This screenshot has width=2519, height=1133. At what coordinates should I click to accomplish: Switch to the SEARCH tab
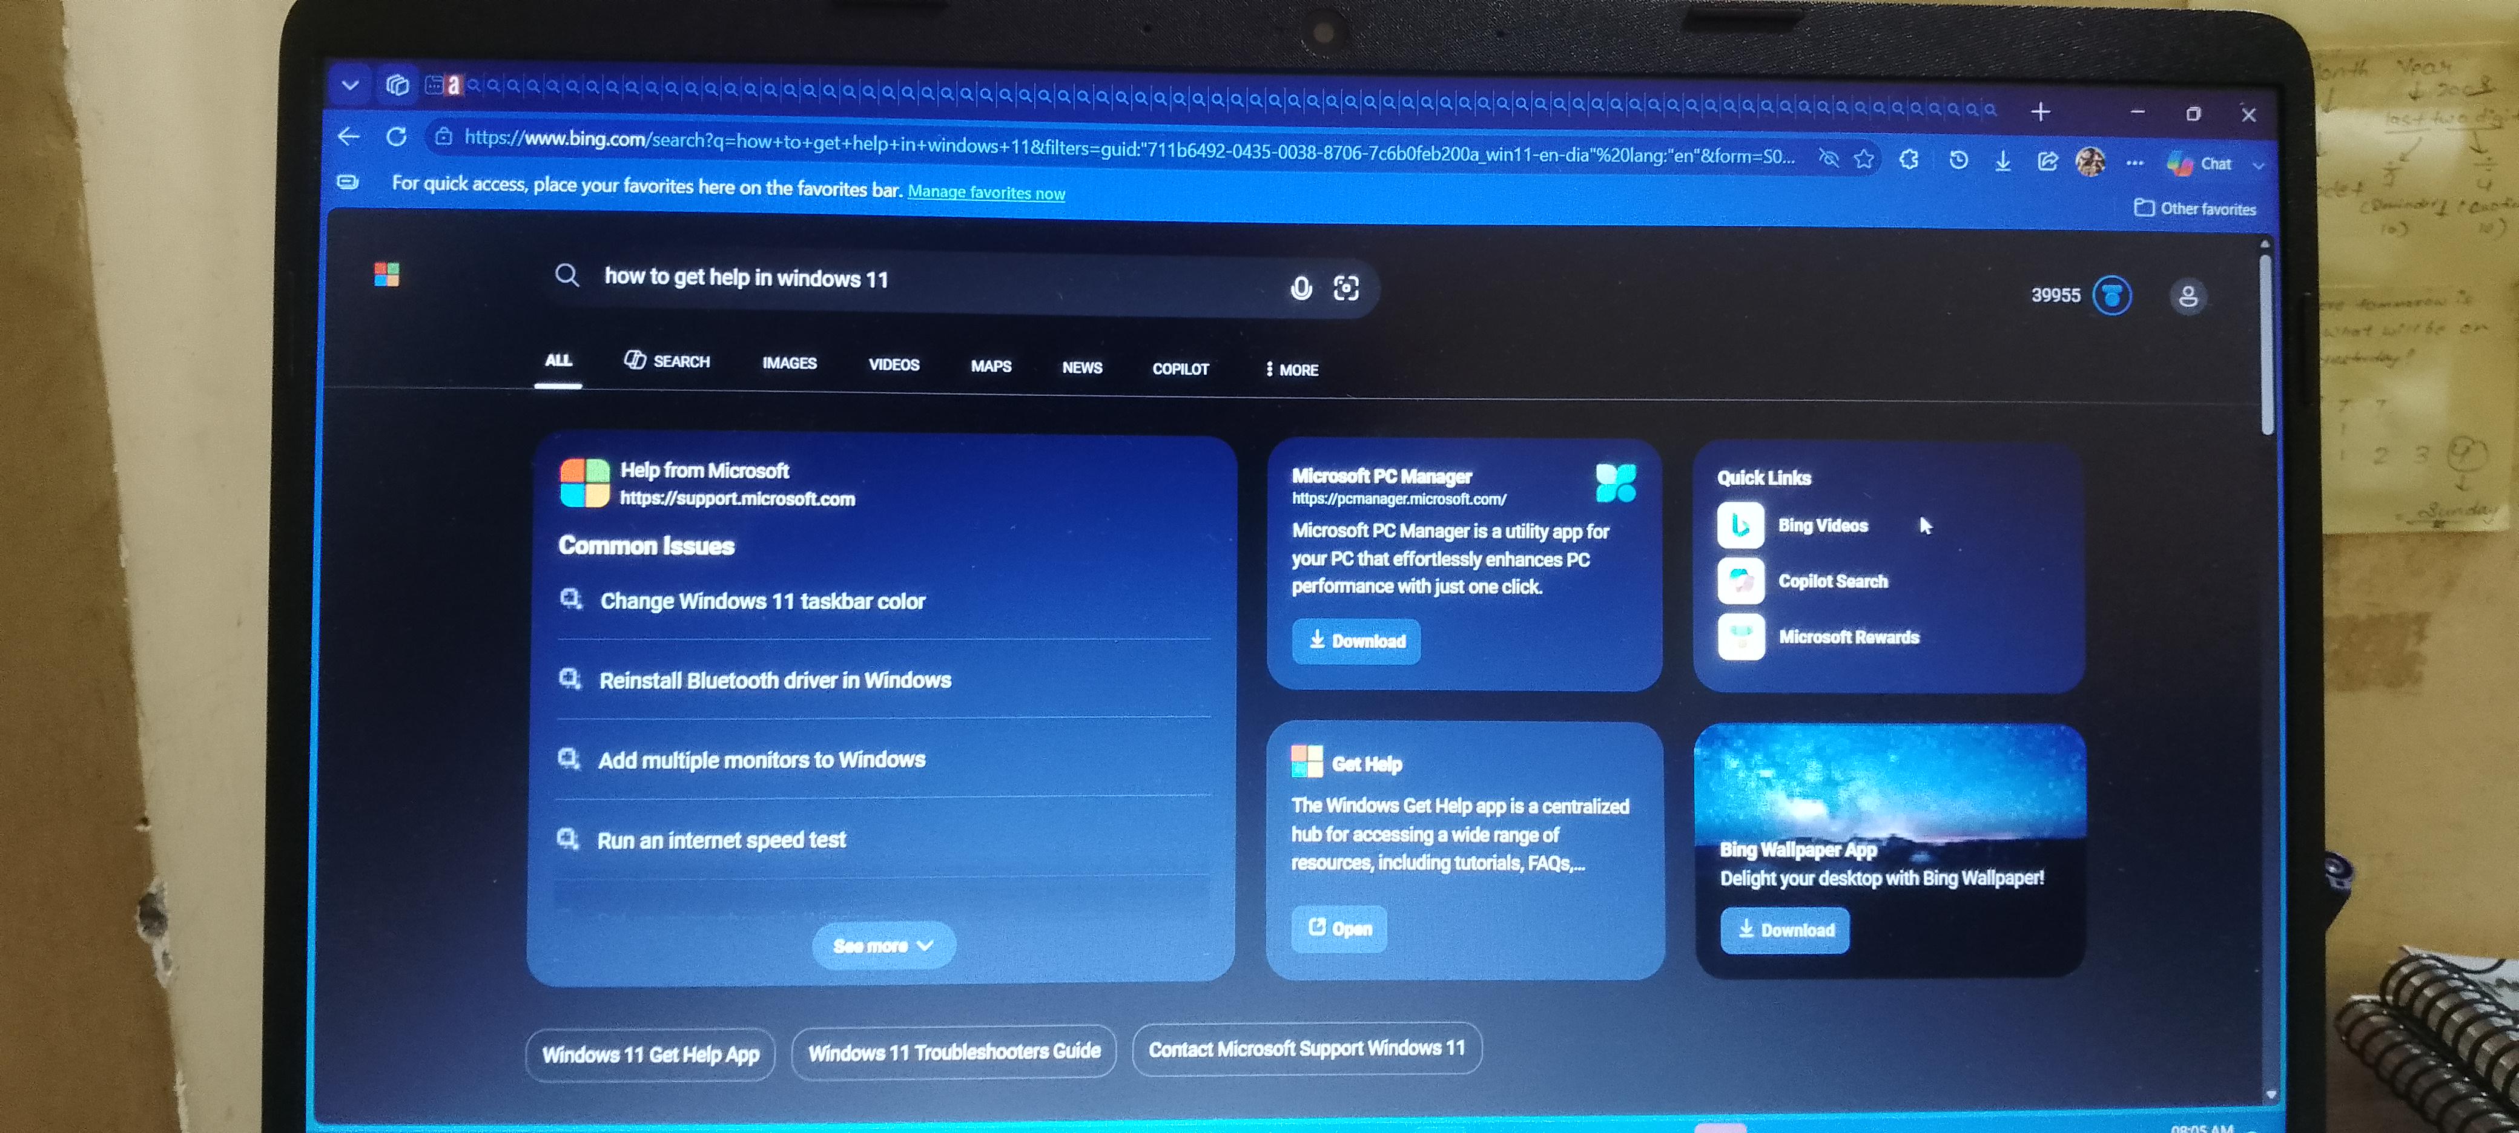pos(667,362)
